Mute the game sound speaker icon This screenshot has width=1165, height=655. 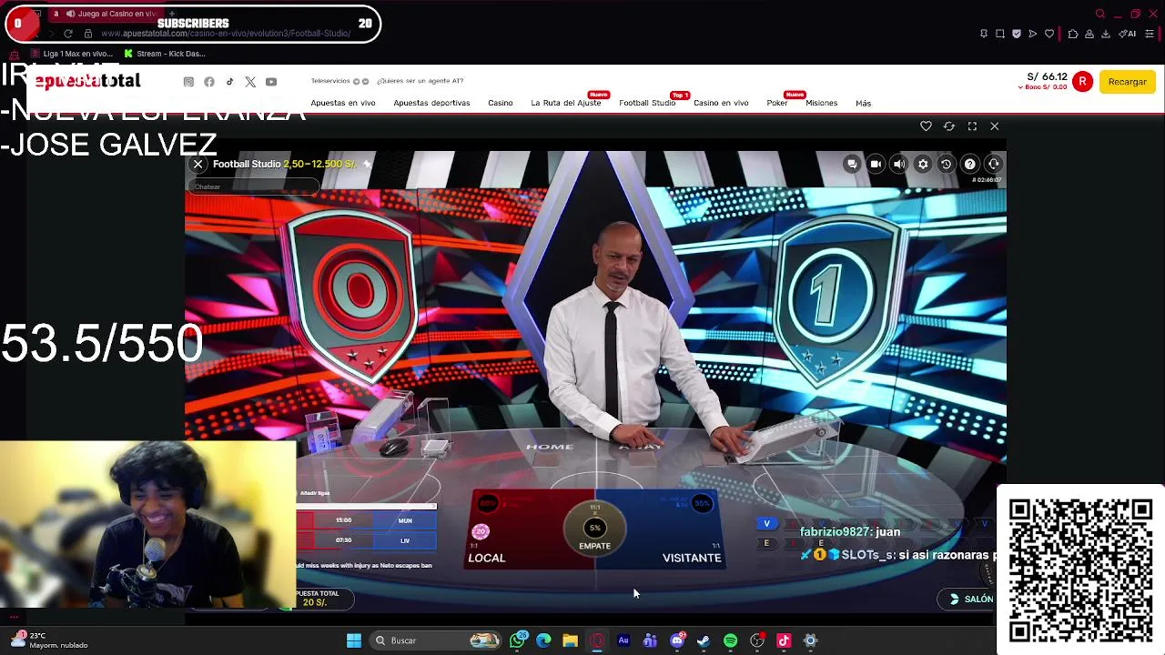coord(899,164)
